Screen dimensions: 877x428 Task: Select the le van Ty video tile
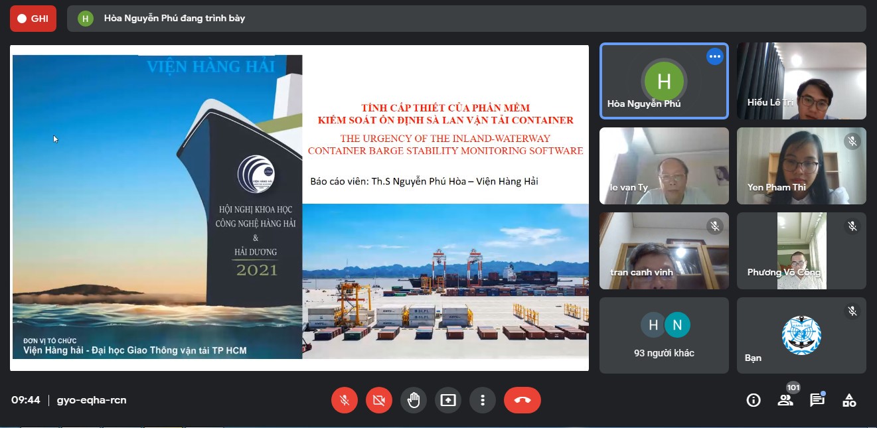point(664,166)
